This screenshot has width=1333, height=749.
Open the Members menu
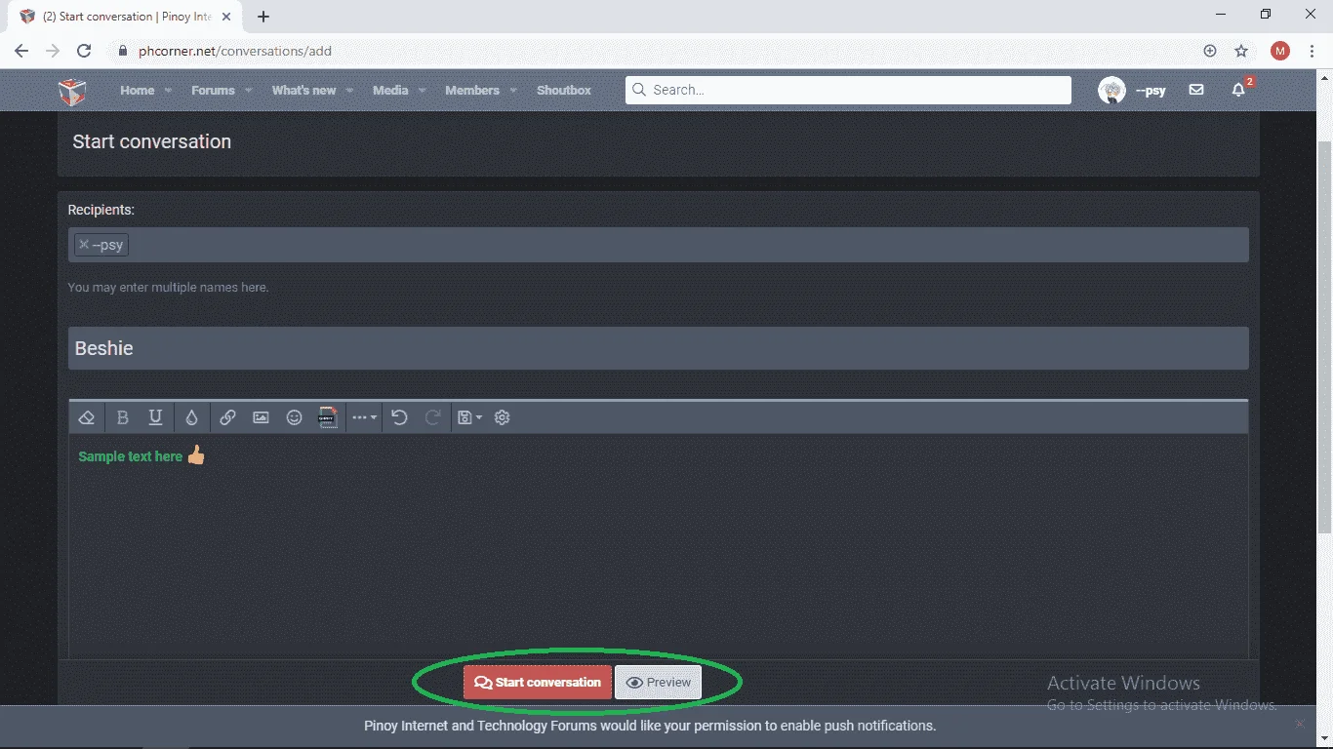click(x=472, y=90)
